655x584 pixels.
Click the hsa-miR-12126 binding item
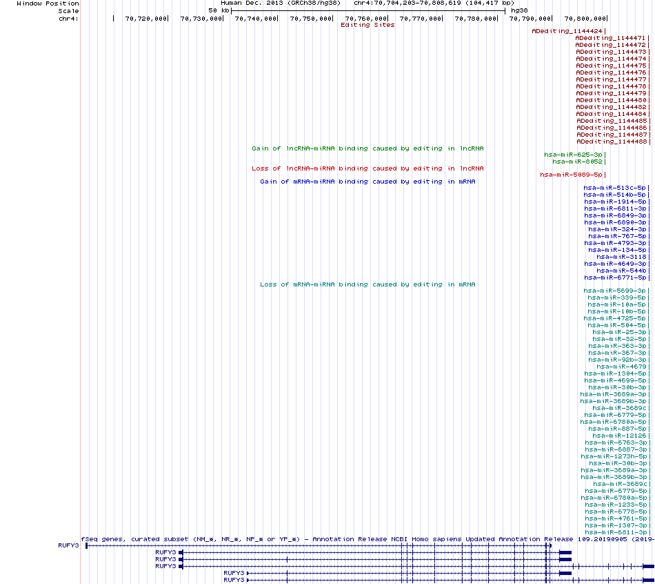pyautogui.click(x=619, y=436)
